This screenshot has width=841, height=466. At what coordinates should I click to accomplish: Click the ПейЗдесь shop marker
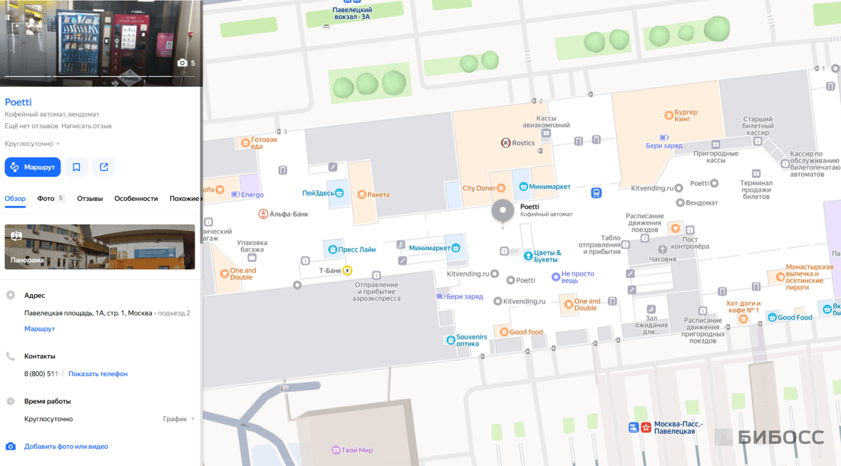(x=339, y=193)
